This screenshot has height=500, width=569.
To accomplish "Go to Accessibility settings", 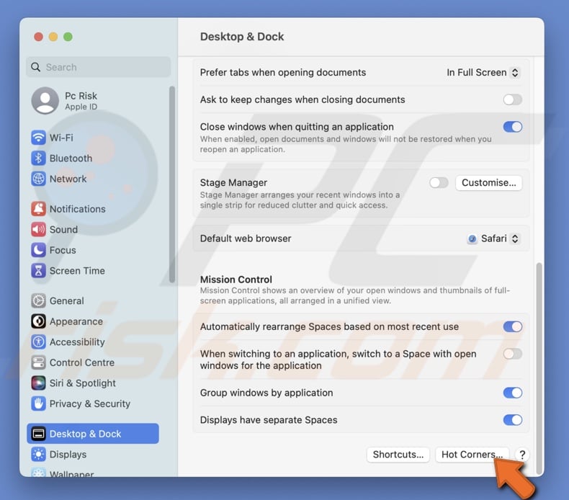I will (x=92, y=341).
